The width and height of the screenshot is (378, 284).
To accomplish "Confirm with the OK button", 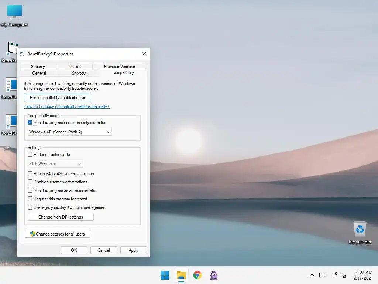I will pyautogui.click(x=74, y=250).
